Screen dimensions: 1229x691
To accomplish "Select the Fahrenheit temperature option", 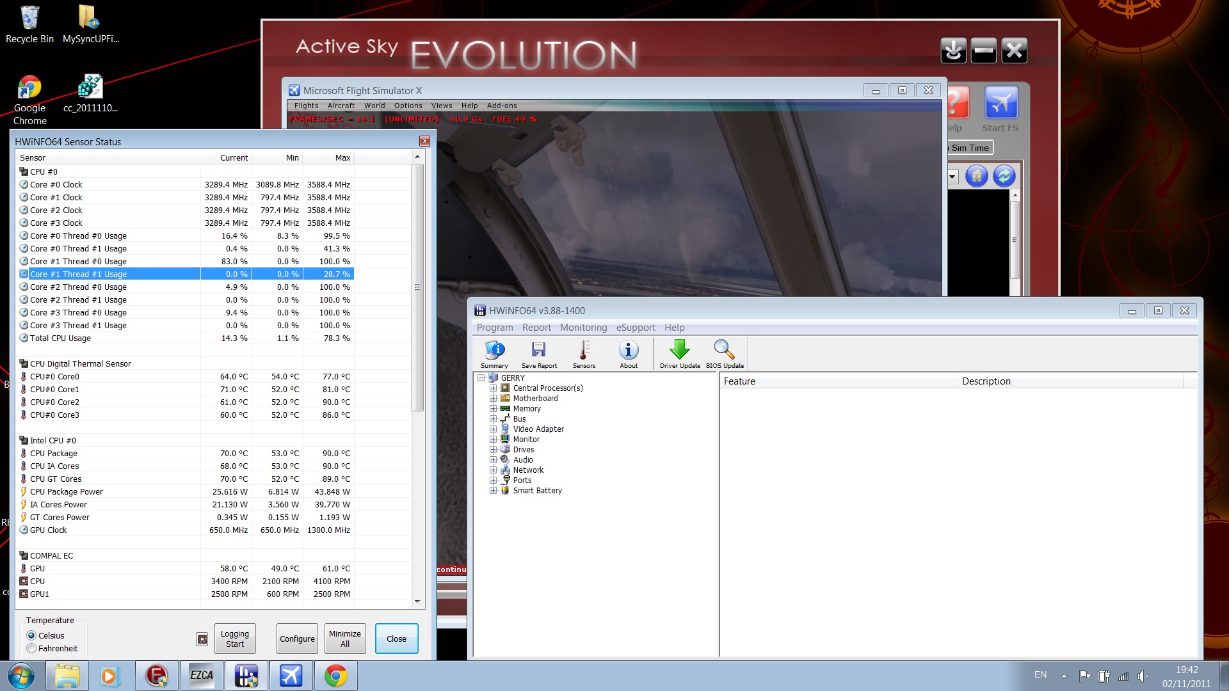I will click(31, 648).
